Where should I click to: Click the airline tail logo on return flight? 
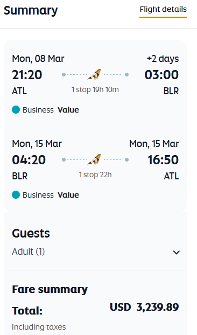point(94,159)
